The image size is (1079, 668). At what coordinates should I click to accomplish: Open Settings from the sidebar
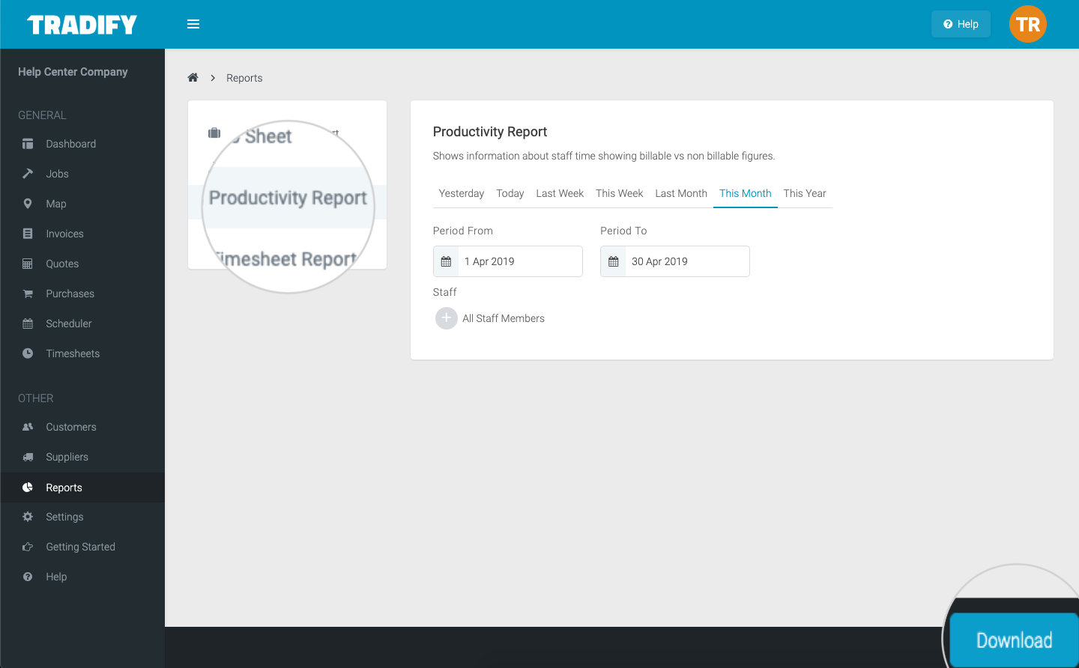click(x=82, y=517)
